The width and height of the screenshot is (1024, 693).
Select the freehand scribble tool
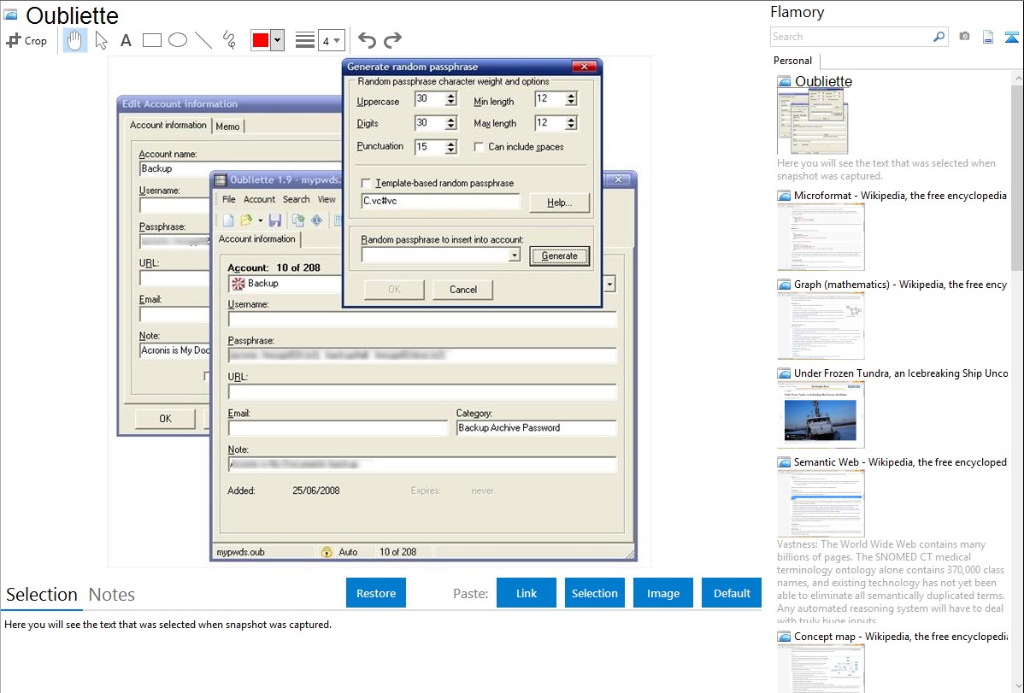coord(229,40)
